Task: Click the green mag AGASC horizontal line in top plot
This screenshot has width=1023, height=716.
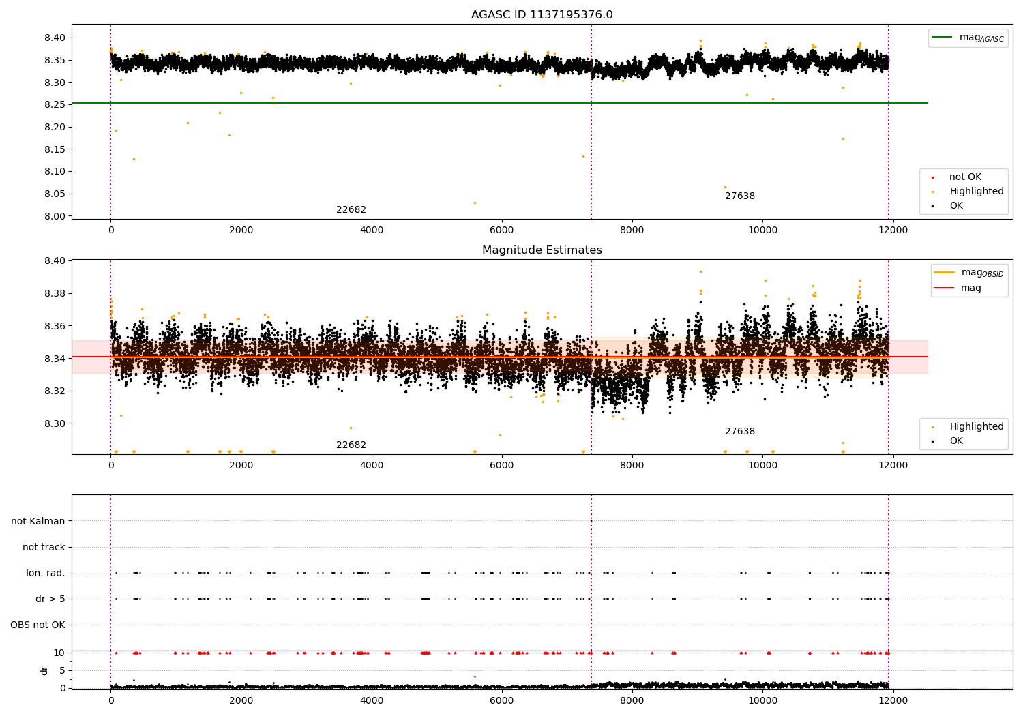Action: [x=499, y=103]
